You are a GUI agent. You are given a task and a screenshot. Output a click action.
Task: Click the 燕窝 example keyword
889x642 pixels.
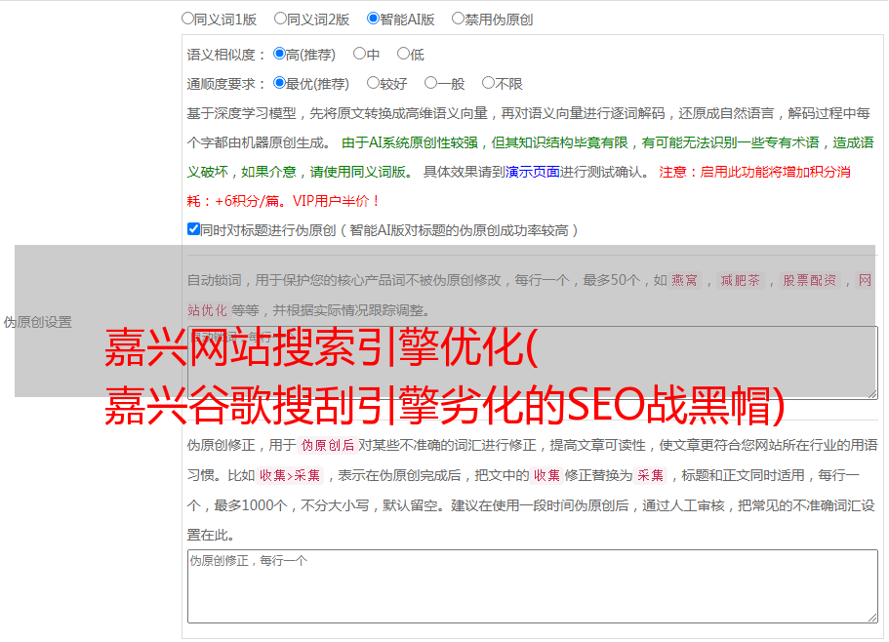[x=684, y=280]
